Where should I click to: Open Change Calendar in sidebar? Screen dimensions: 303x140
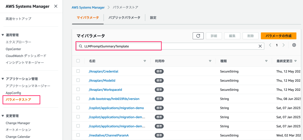click(x=18, y=136)
